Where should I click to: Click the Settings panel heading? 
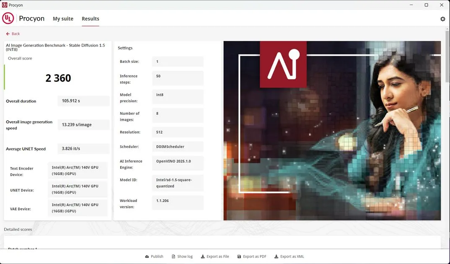click(x=125, y=48)
